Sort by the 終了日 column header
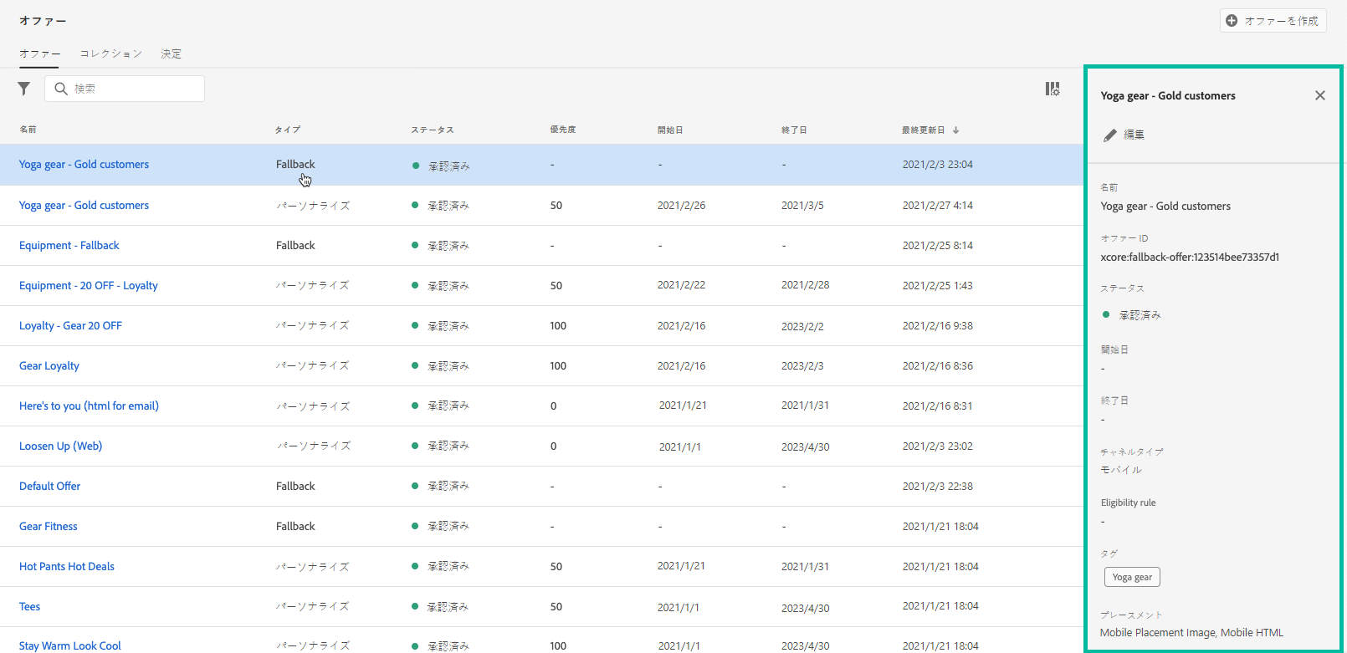Screen dimensions: 1347x653 click(794, 130)
